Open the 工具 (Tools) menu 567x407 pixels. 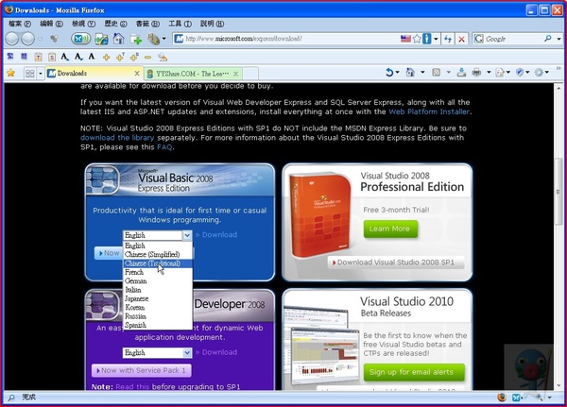tap(180, 24)
